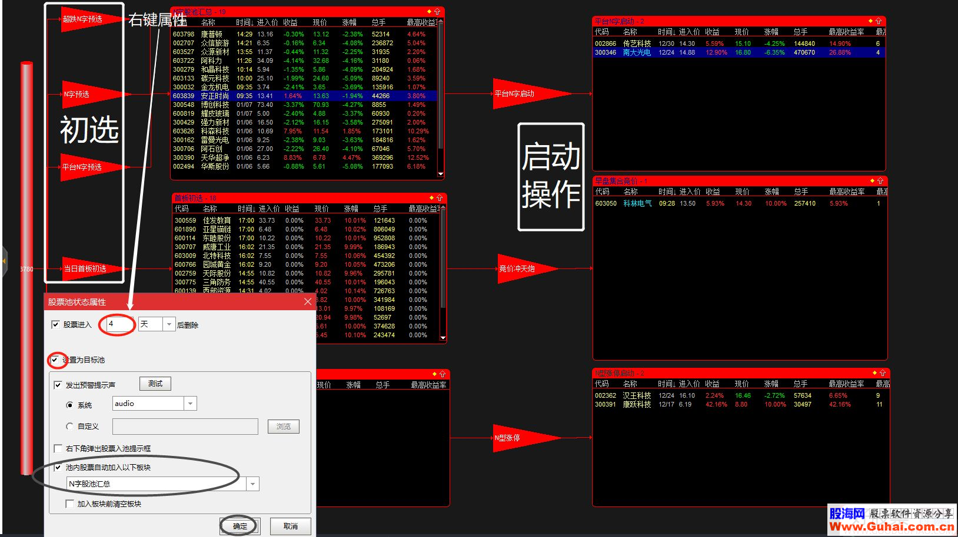Select row 300390 天华超净
Screen dimensions: 958x537
coord(304,157)
